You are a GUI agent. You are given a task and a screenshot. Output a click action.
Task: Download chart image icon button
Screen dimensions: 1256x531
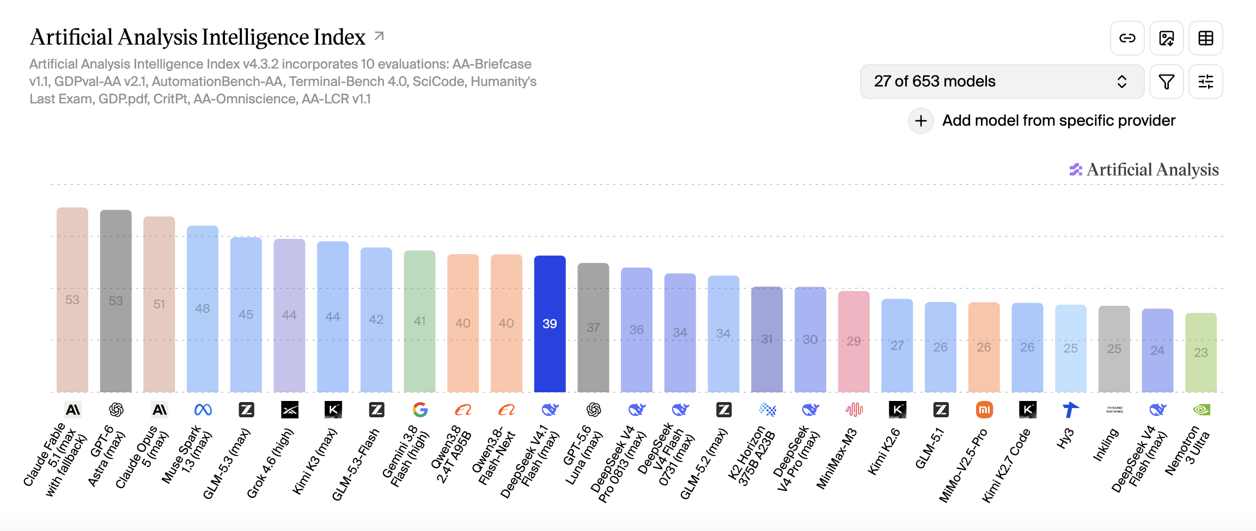point(1166,38)
